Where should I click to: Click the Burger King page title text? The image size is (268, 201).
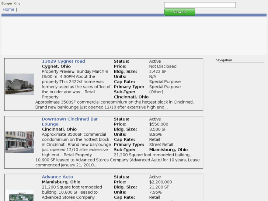(11, 3)
